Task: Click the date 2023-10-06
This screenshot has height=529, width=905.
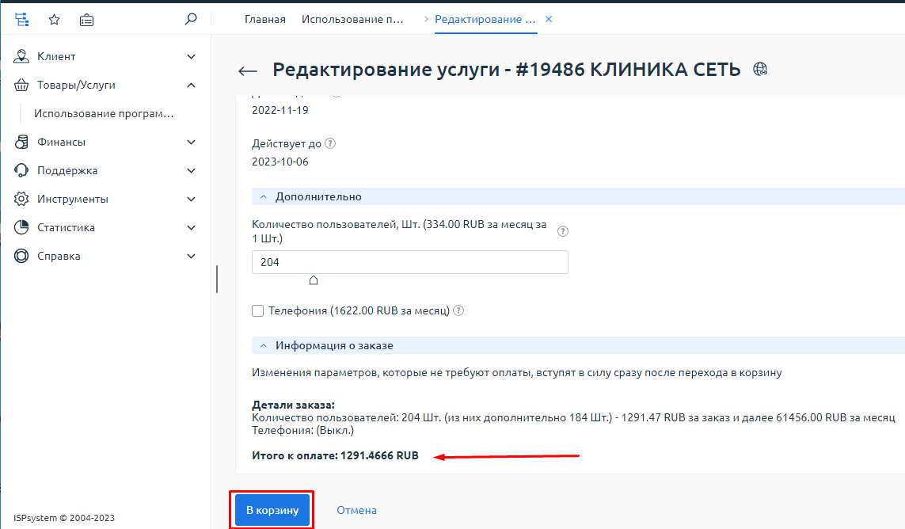Action: [x=280, y=162]
